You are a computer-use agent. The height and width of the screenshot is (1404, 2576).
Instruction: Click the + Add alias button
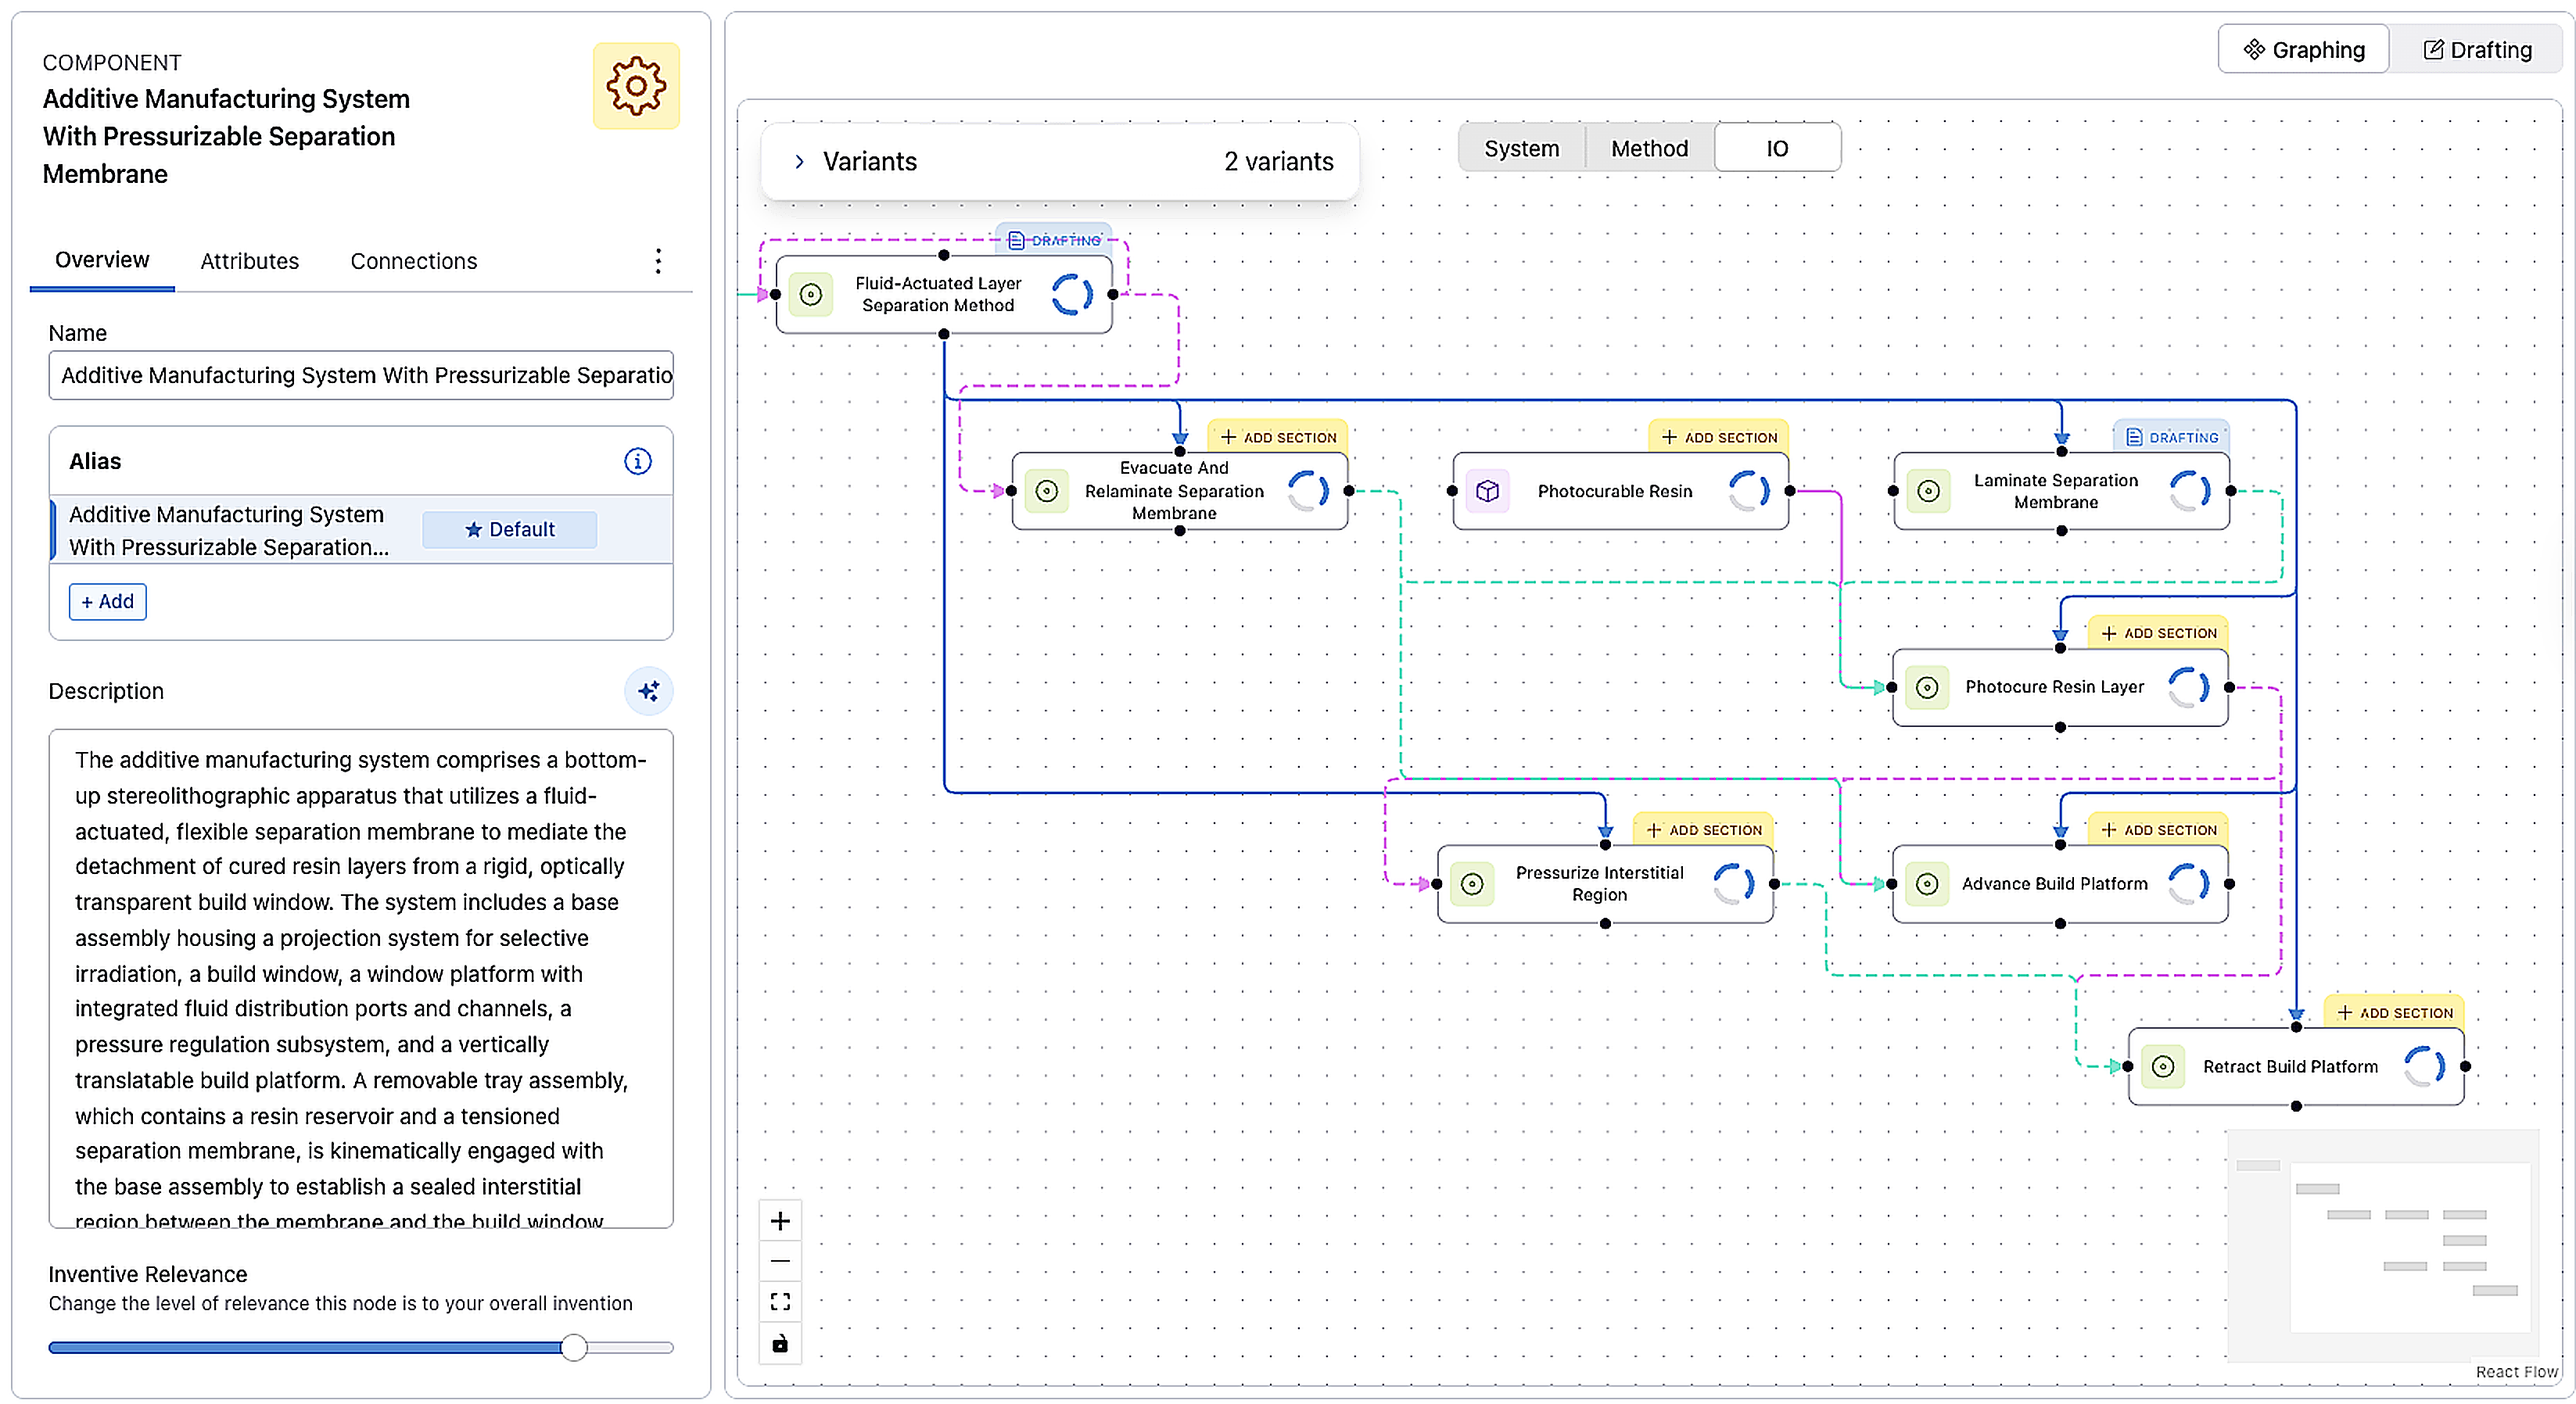point(108,602)
